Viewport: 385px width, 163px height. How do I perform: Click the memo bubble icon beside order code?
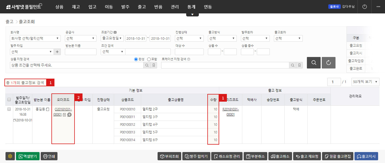(69, 115)
